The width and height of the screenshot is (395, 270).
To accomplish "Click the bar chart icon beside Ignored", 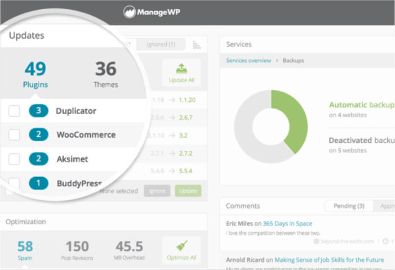I will (197, 44).
